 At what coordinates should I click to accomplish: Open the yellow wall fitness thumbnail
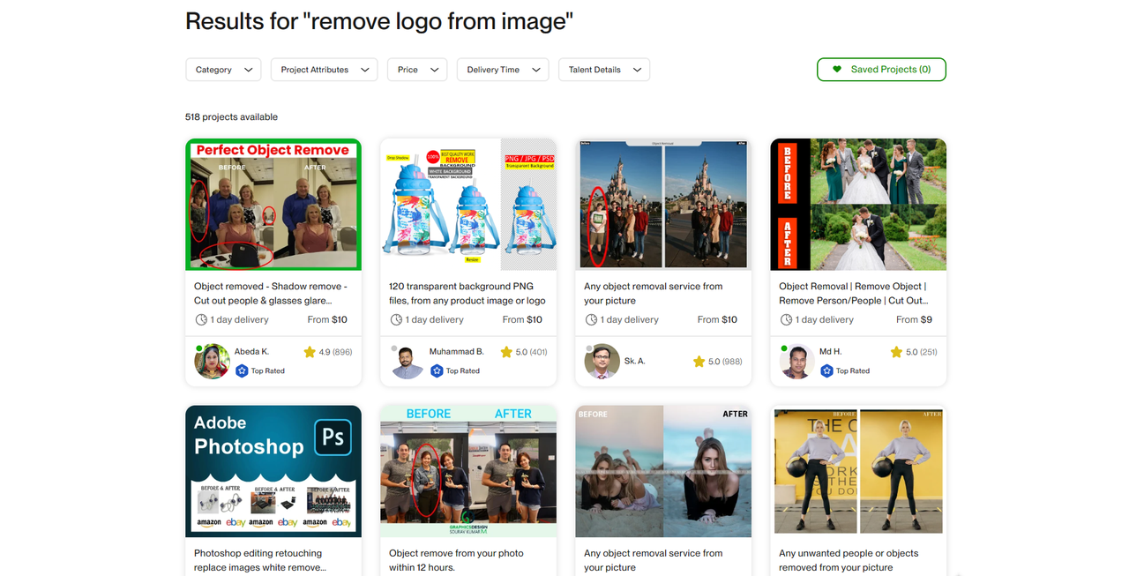[x=858, y=471]
